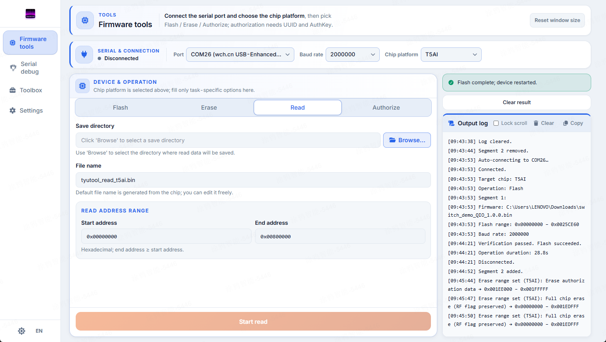
Task: Open the Port COM26 dropdown
Action: (240, 55)
